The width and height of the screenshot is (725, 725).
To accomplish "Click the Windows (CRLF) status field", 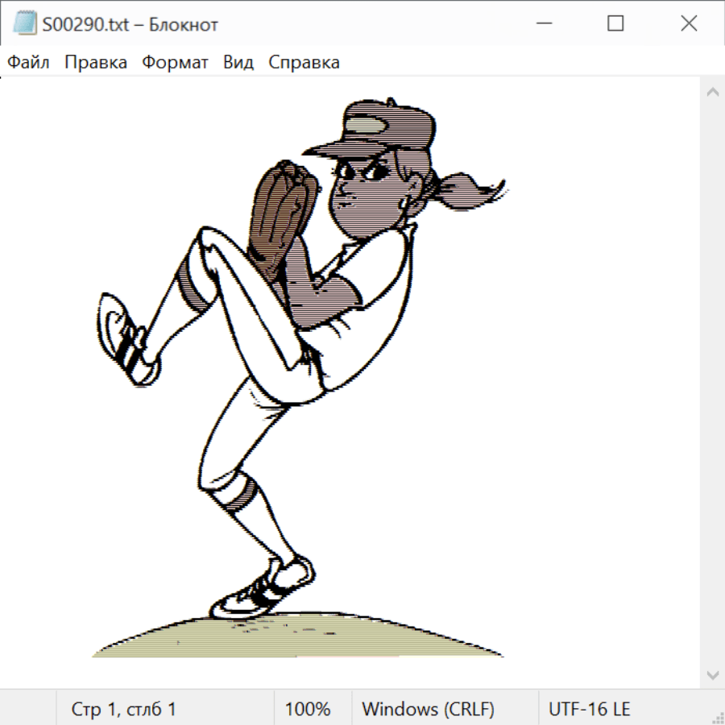I will click(428, 710).
